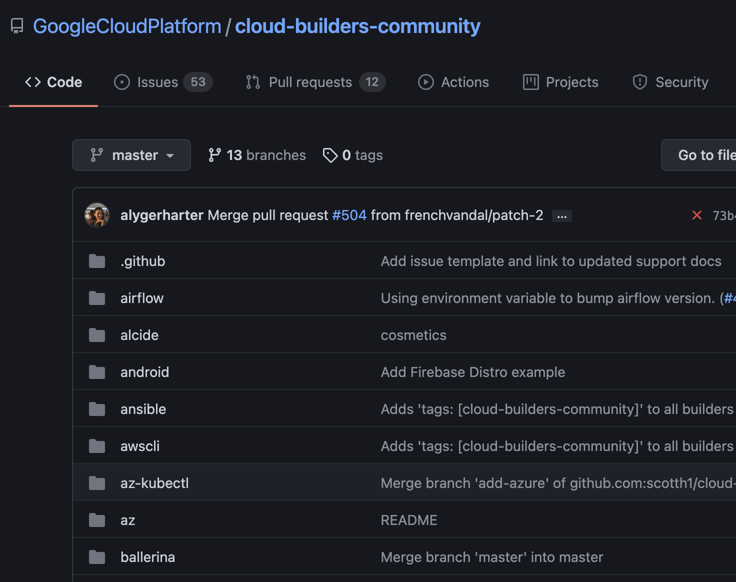
Task: Go to the Actions tab
Action: click(453, 82)
